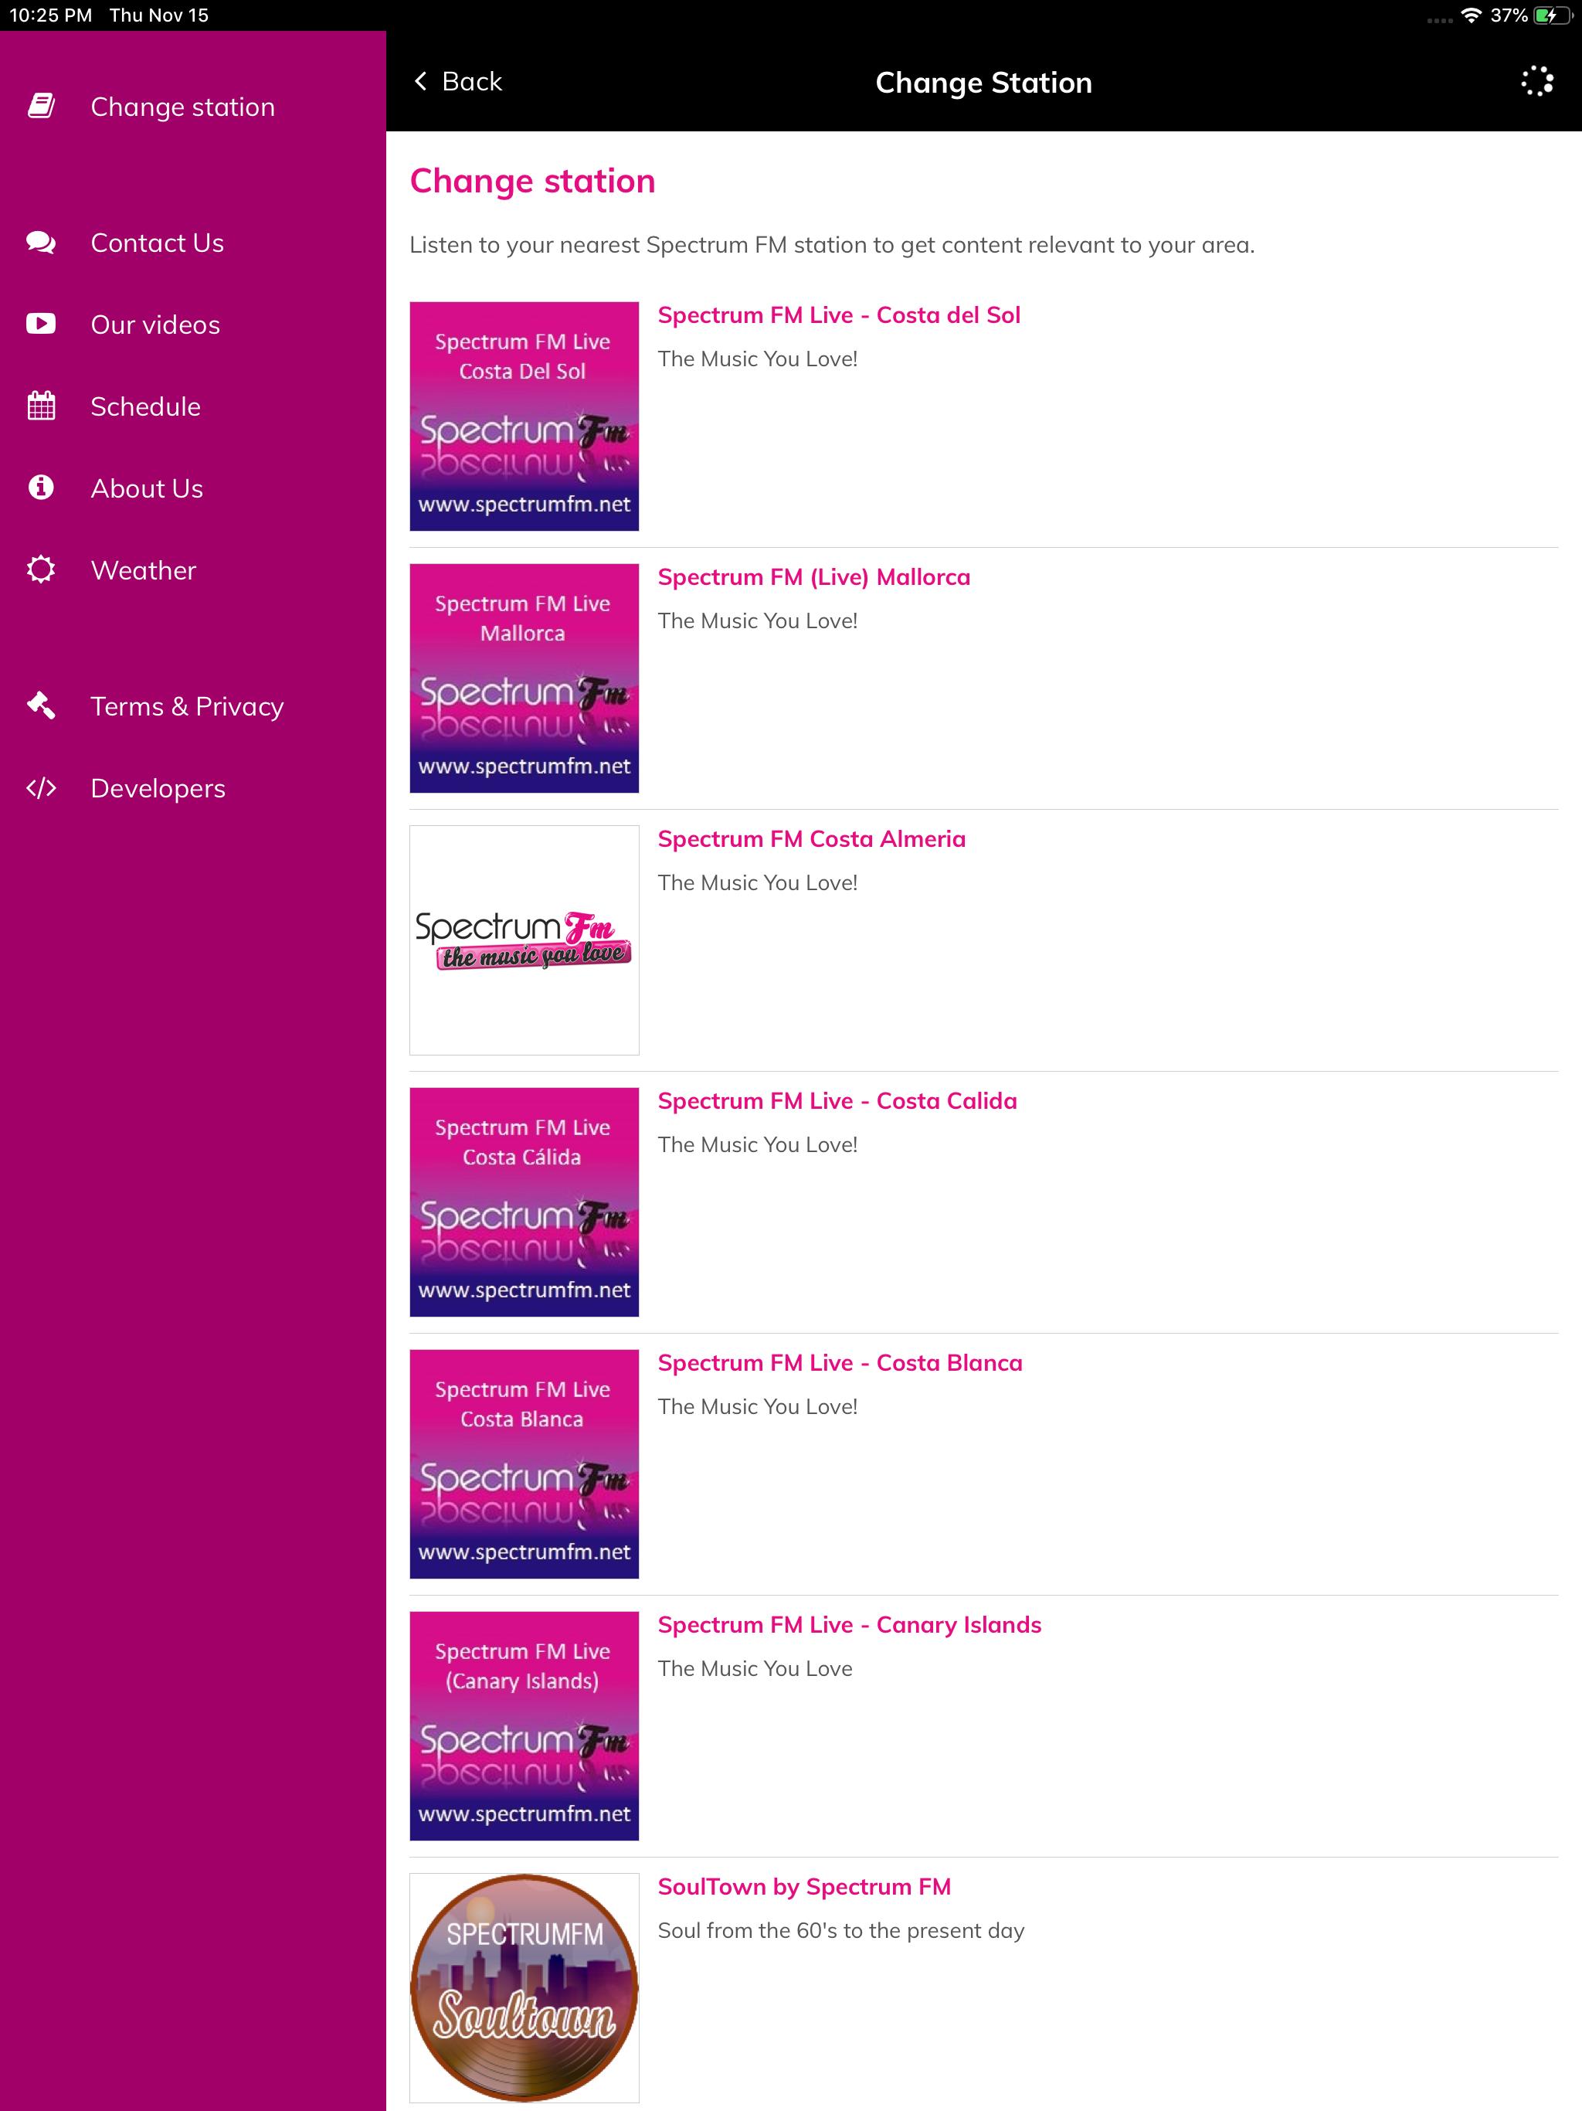Tap the Costa Cálida station artwork
Viewport: 1582px width, 2111px height.
point(524,1202)
